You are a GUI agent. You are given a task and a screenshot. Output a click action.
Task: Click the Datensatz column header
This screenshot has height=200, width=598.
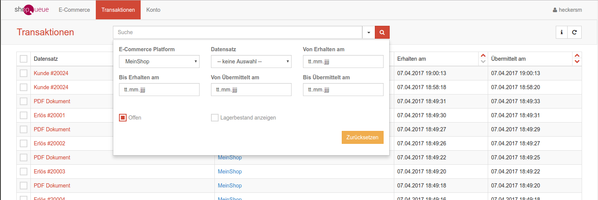tap(46, 59)
